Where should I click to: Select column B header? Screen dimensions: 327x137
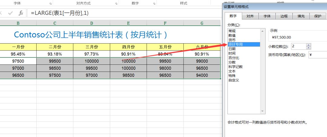pyautogui.click(x=18, y=23)
